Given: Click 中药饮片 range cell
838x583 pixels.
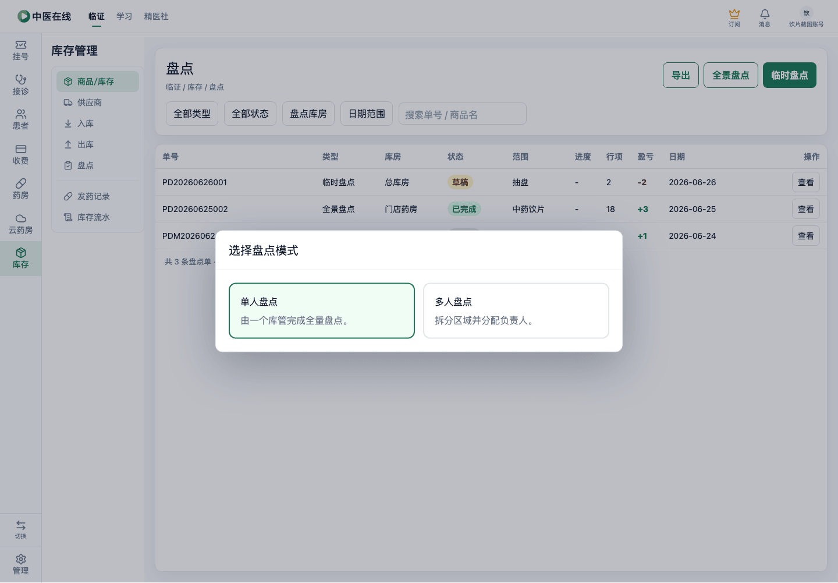Looking at the screenshot, I should 528,209.
